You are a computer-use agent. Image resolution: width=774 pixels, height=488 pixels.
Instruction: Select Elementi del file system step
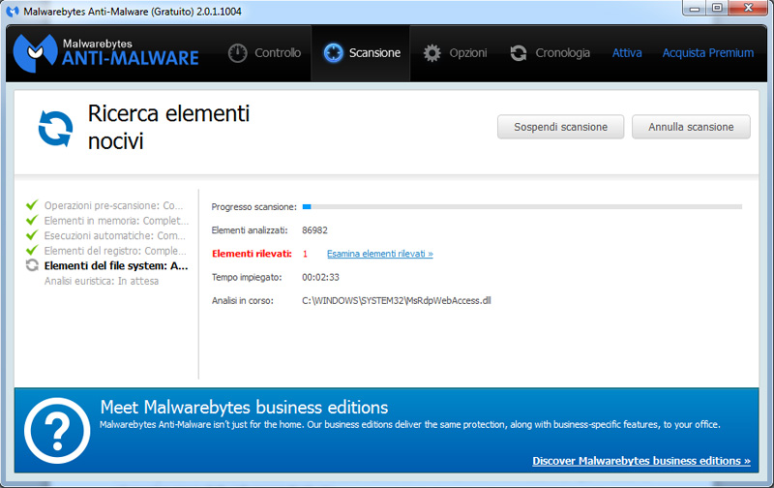coord(116,265)
